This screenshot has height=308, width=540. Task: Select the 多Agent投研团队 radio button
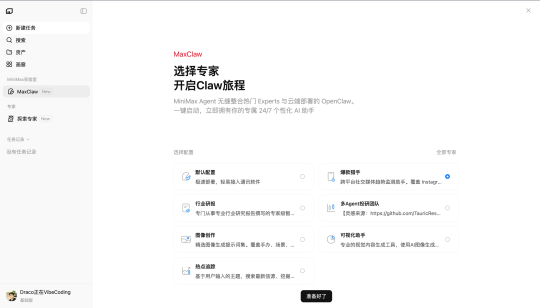[x=447, y=208]
